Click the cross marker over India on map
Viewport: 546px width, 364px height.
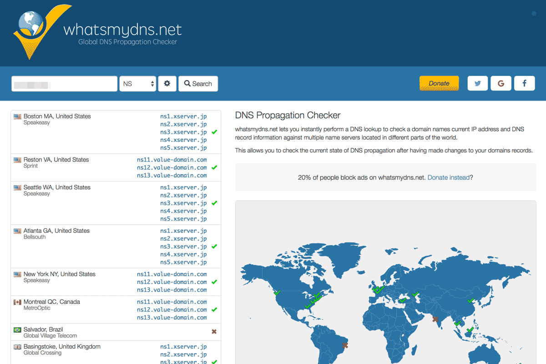[x=436, y=319]
